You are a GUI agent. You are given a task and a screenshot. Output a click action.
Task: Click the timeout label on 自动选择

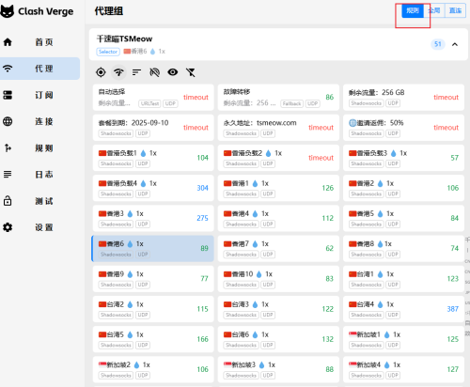[196, 97]
